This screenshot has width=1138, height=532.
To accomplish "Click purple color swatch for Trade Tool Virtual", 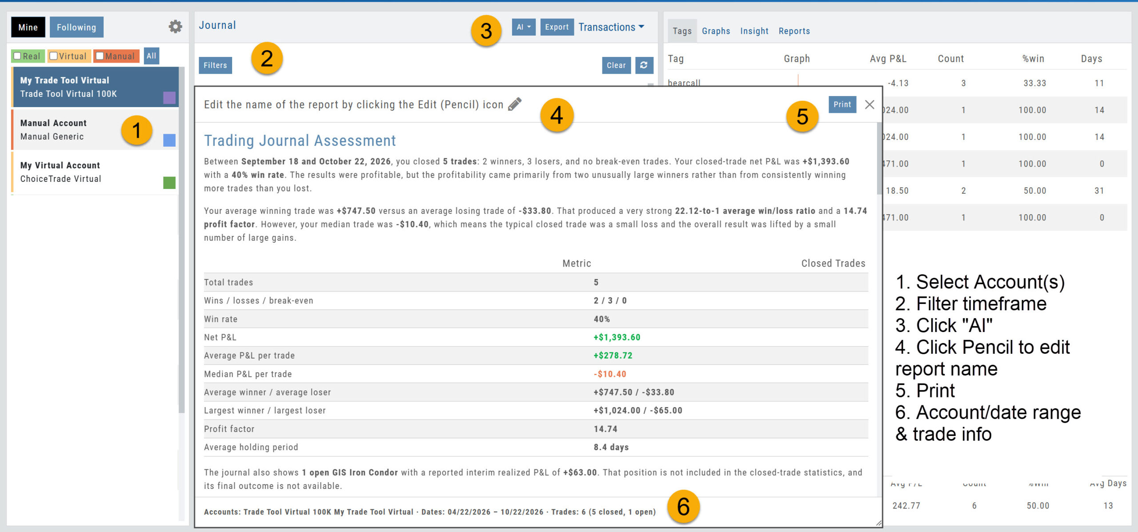I will click(169, 97).
